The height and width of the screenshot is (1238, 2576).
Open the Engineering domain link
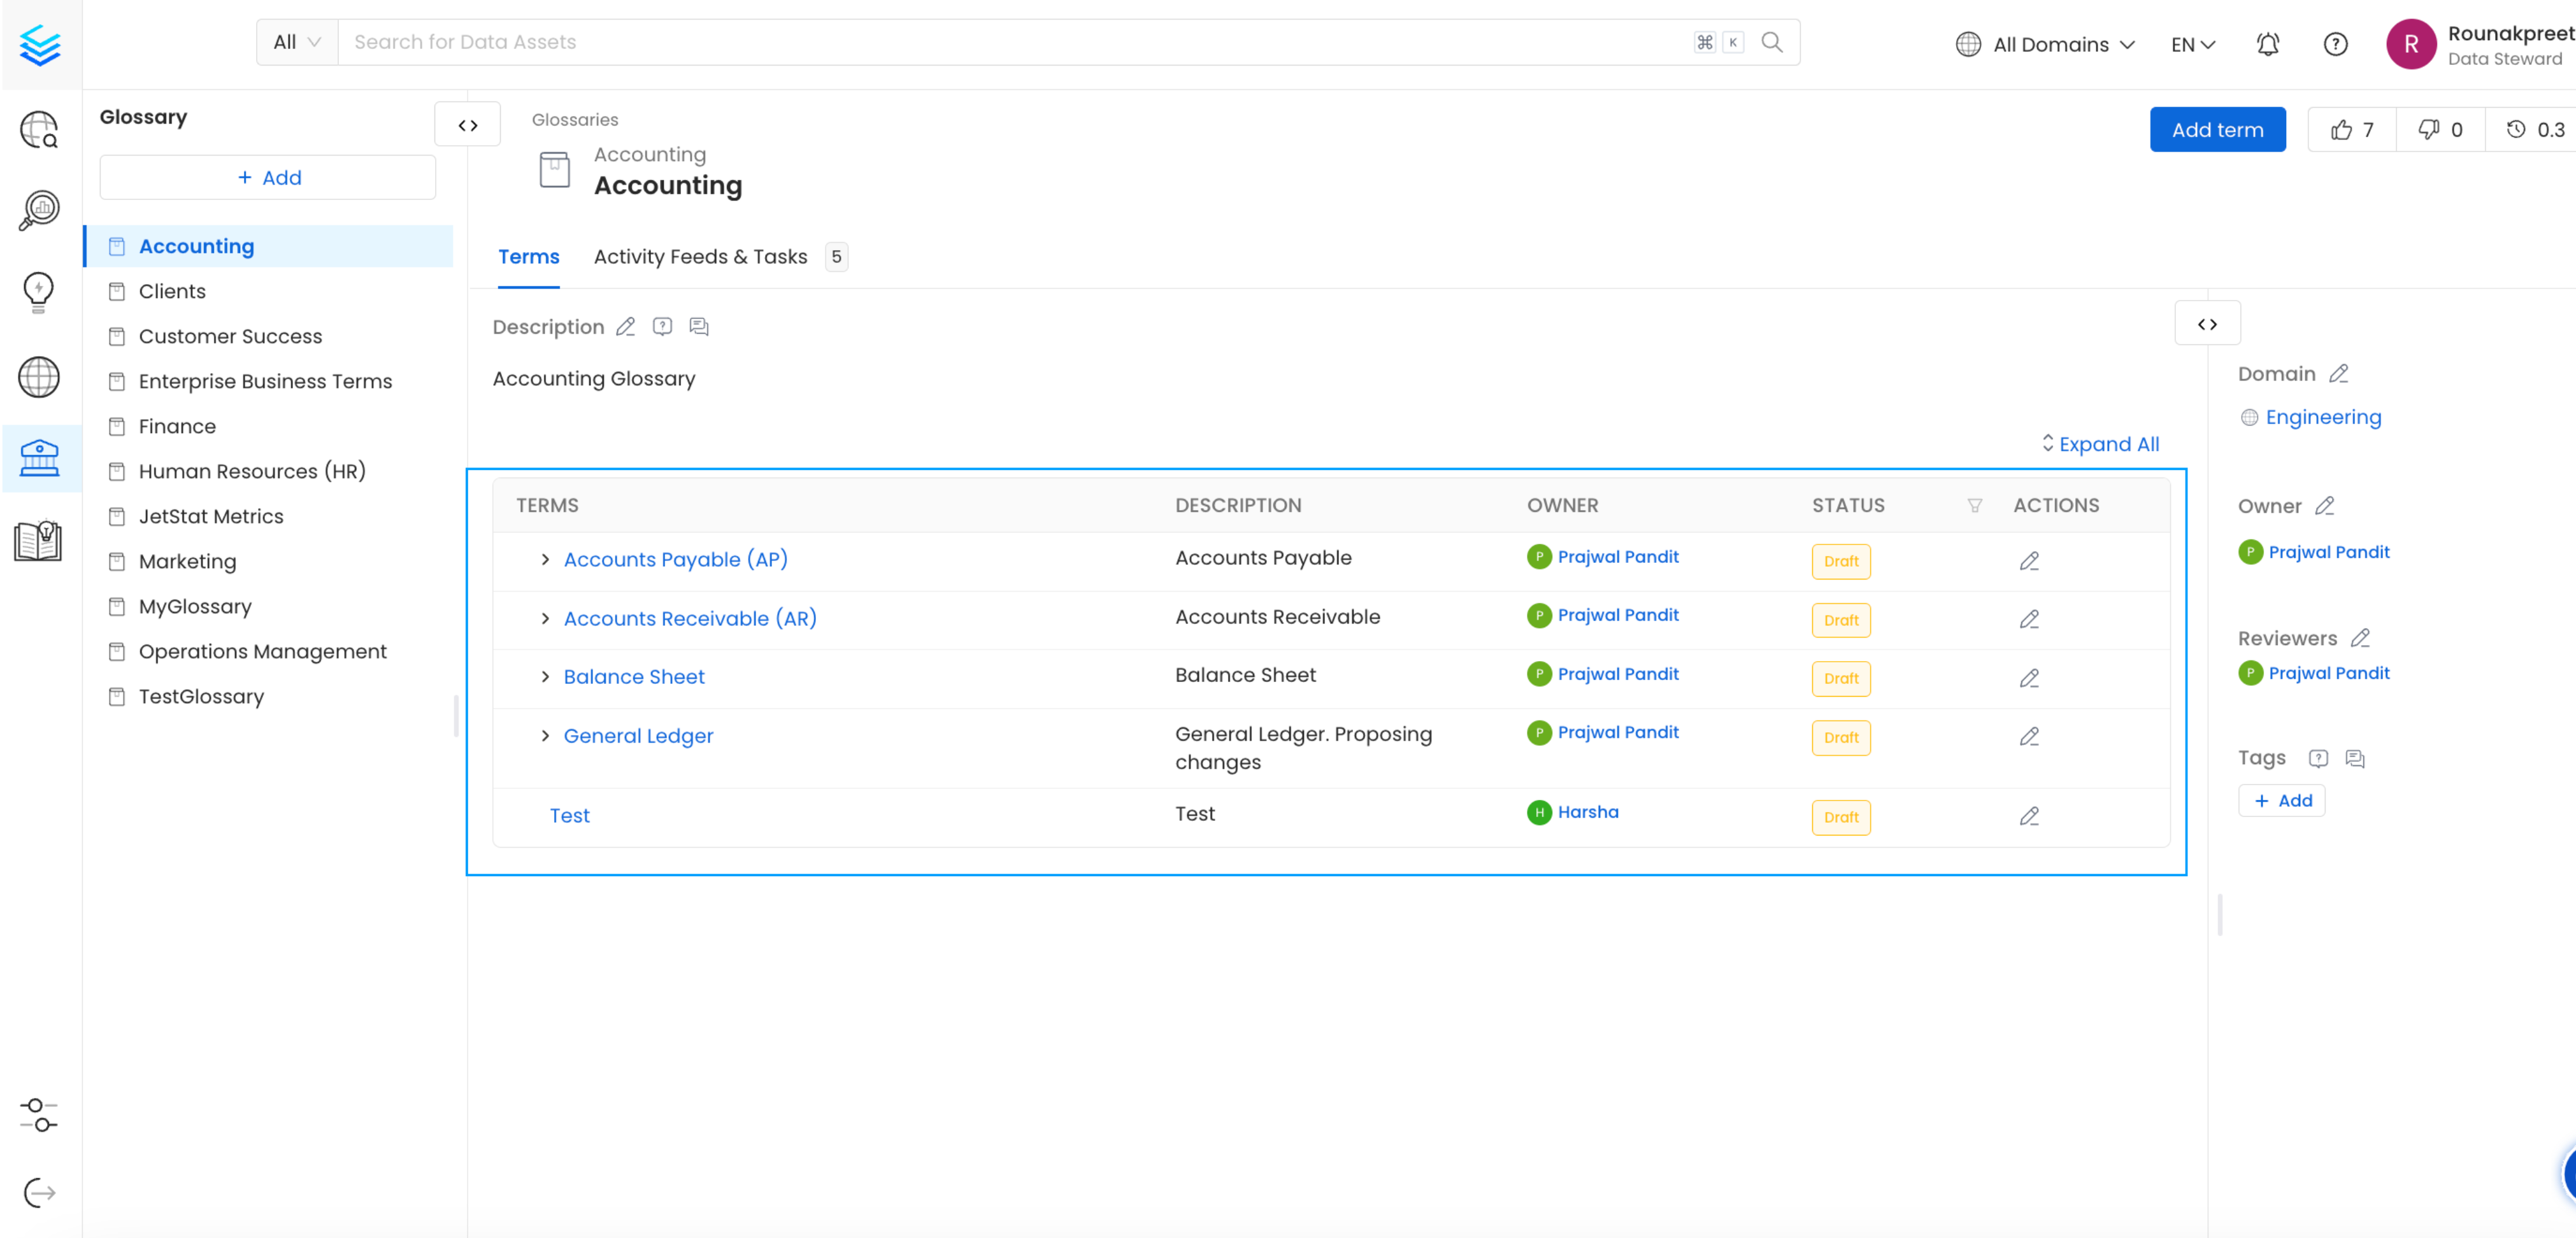(2323, 417)
